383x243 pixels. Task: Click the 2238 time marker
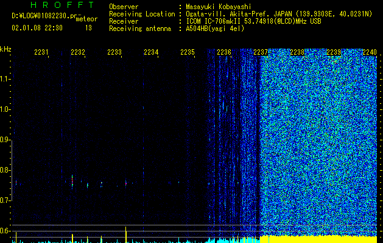pos(297,52)
